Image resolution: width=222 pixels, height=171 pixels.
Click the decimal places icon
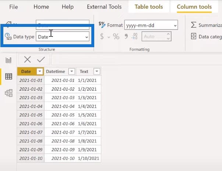pyautogui.click(x=134, y=36)
